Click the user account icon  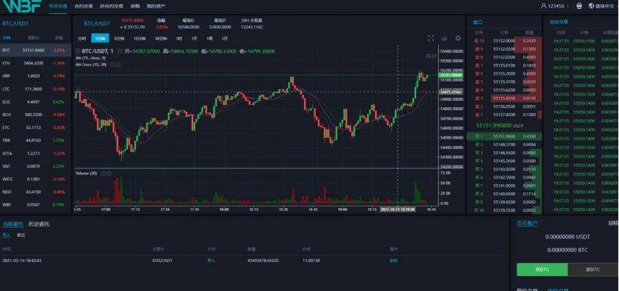coord(543,5)
